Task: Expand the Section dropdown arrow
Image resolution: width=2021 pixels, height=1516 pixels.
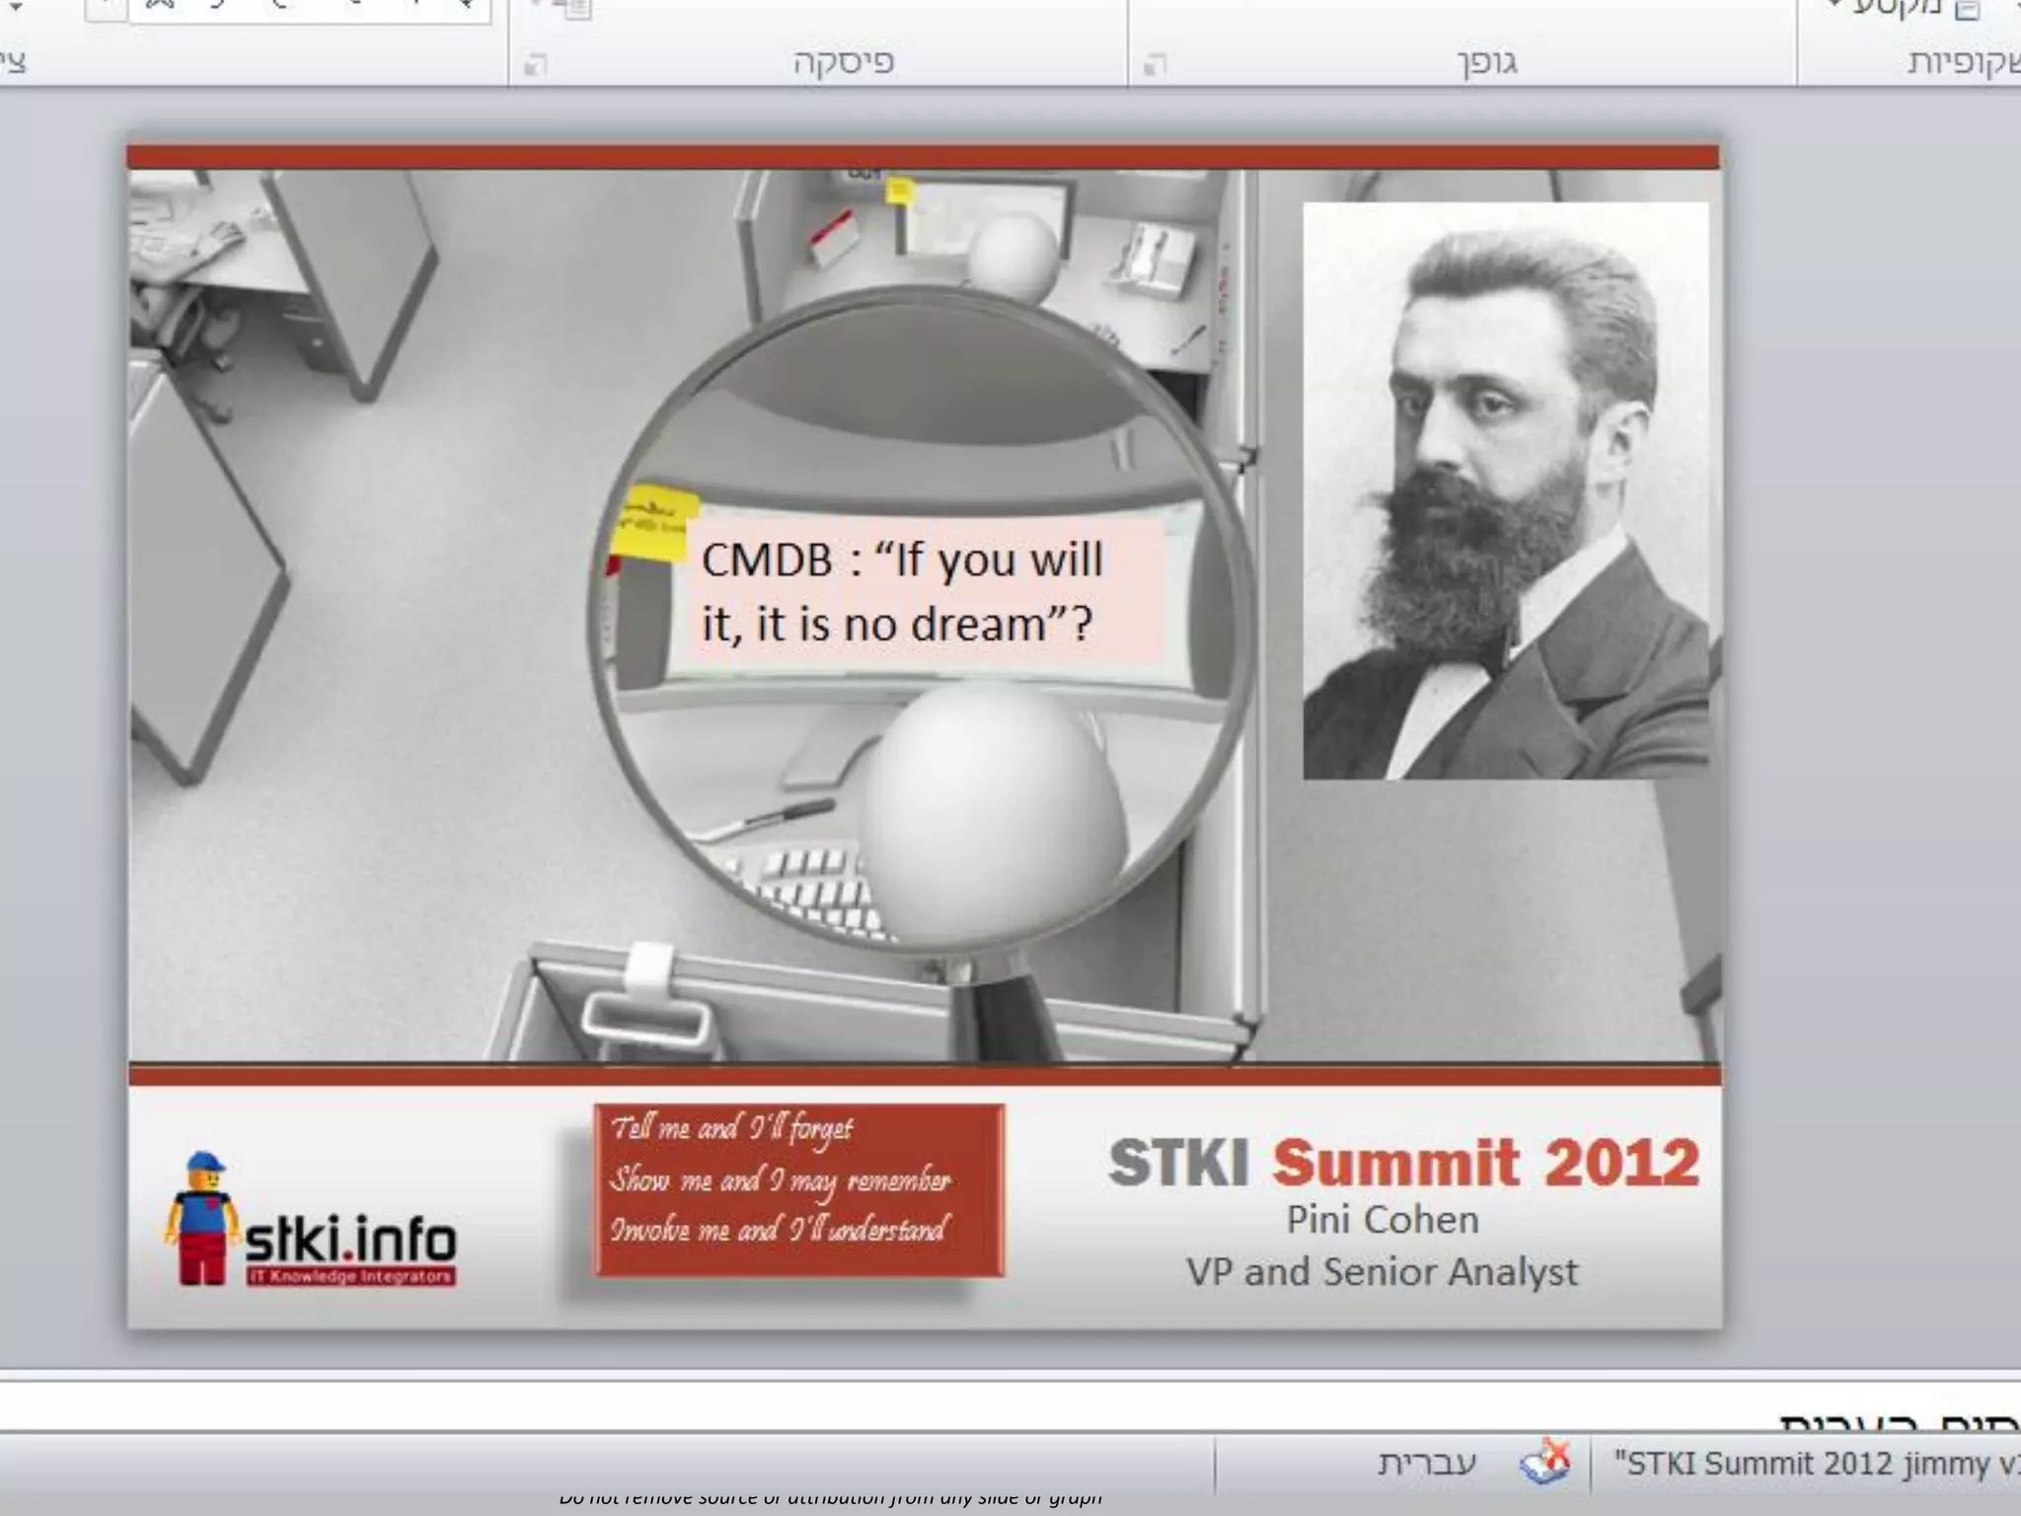Action: 1834,6
